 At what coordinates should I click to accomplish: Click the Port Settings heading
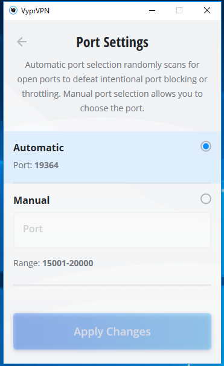click(112, 42)
